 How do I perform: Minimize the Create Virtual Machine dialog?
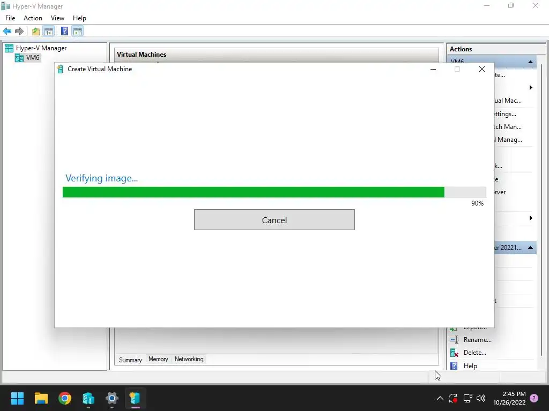click(433, 69)
